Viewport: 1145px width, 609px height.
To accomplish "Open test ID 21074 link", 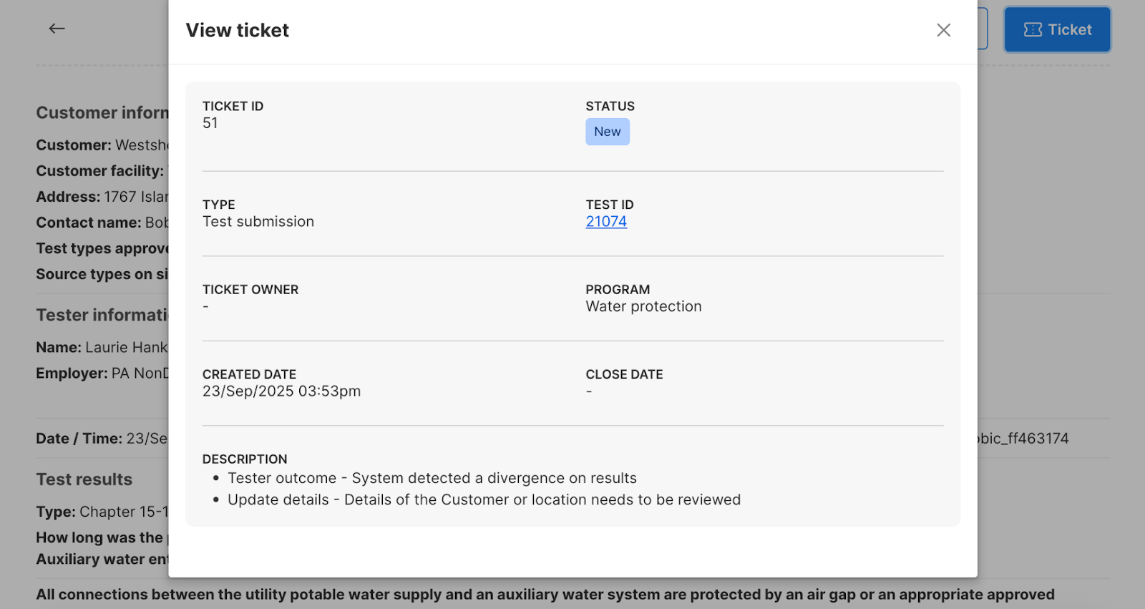I will pos(606,222).
